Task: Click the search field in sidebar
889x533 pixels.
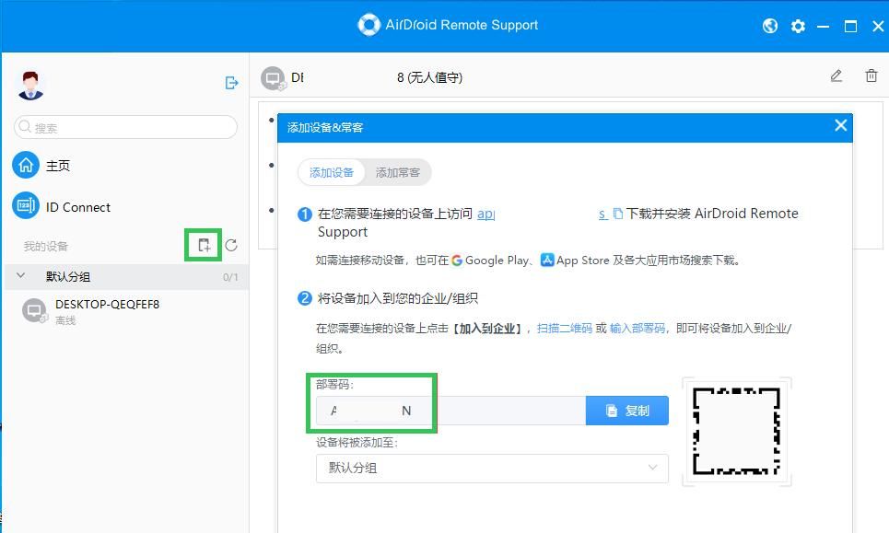Action: 125,127
